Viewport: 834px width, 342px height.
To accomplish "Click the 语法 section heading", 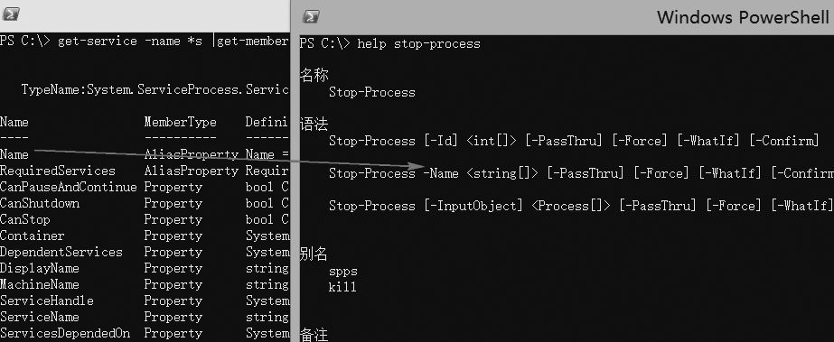I will [314, 125].
